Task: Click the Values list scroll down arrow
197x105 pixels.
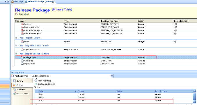Action: 194,102
